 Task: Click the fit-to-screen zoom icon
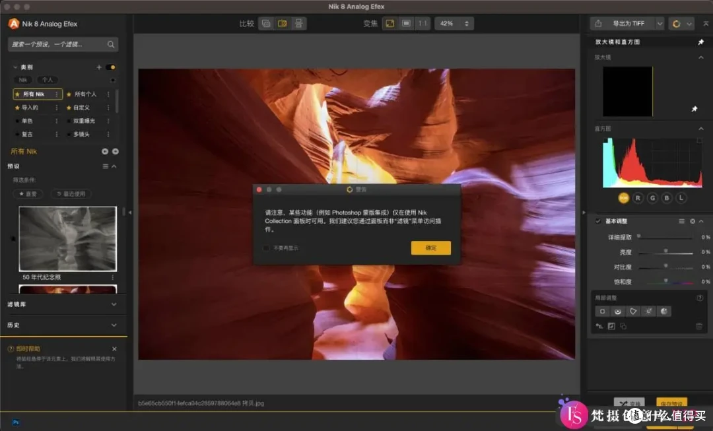pos(390,23)
